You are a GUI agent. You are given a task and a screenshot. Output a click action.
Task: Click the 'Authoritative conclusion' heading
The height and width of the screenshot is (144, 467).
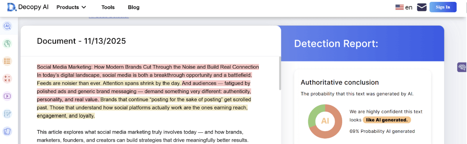point(339,82)
